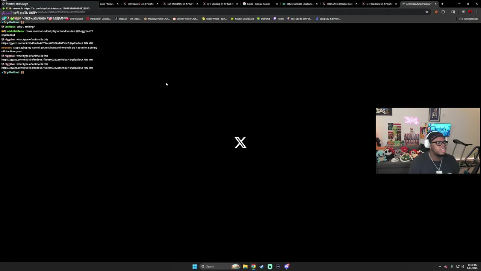Viewport: 481px width, 271px height.
Task: Click the webcam overlay video
Action: (x=428, y=141)
